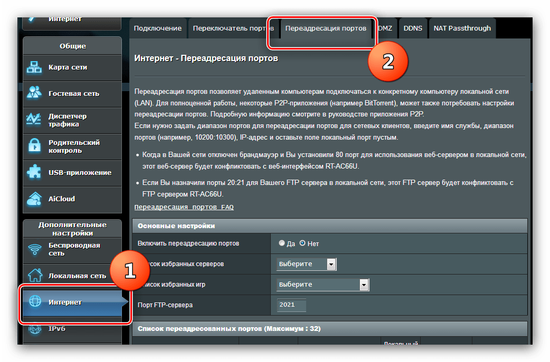Switch to the DDNS tab
Viewport: 550px width, 362px height.
pyautogui.click(x=413, y=28)
